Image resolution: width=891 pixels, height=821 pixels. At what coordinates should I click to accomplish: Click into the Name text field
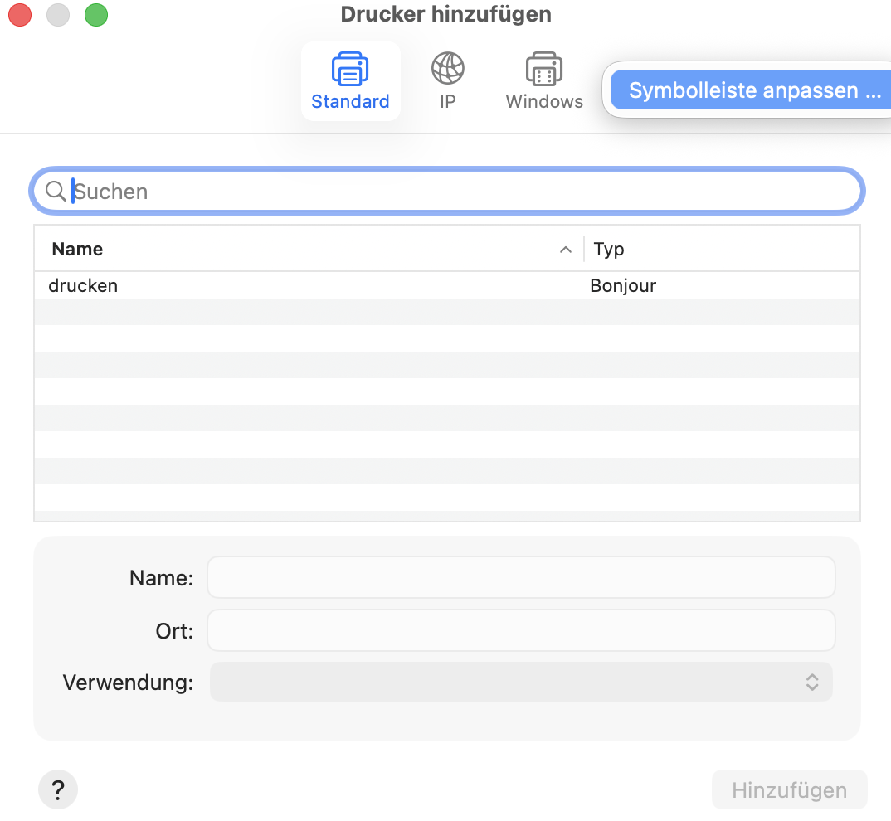pos(520,578)
